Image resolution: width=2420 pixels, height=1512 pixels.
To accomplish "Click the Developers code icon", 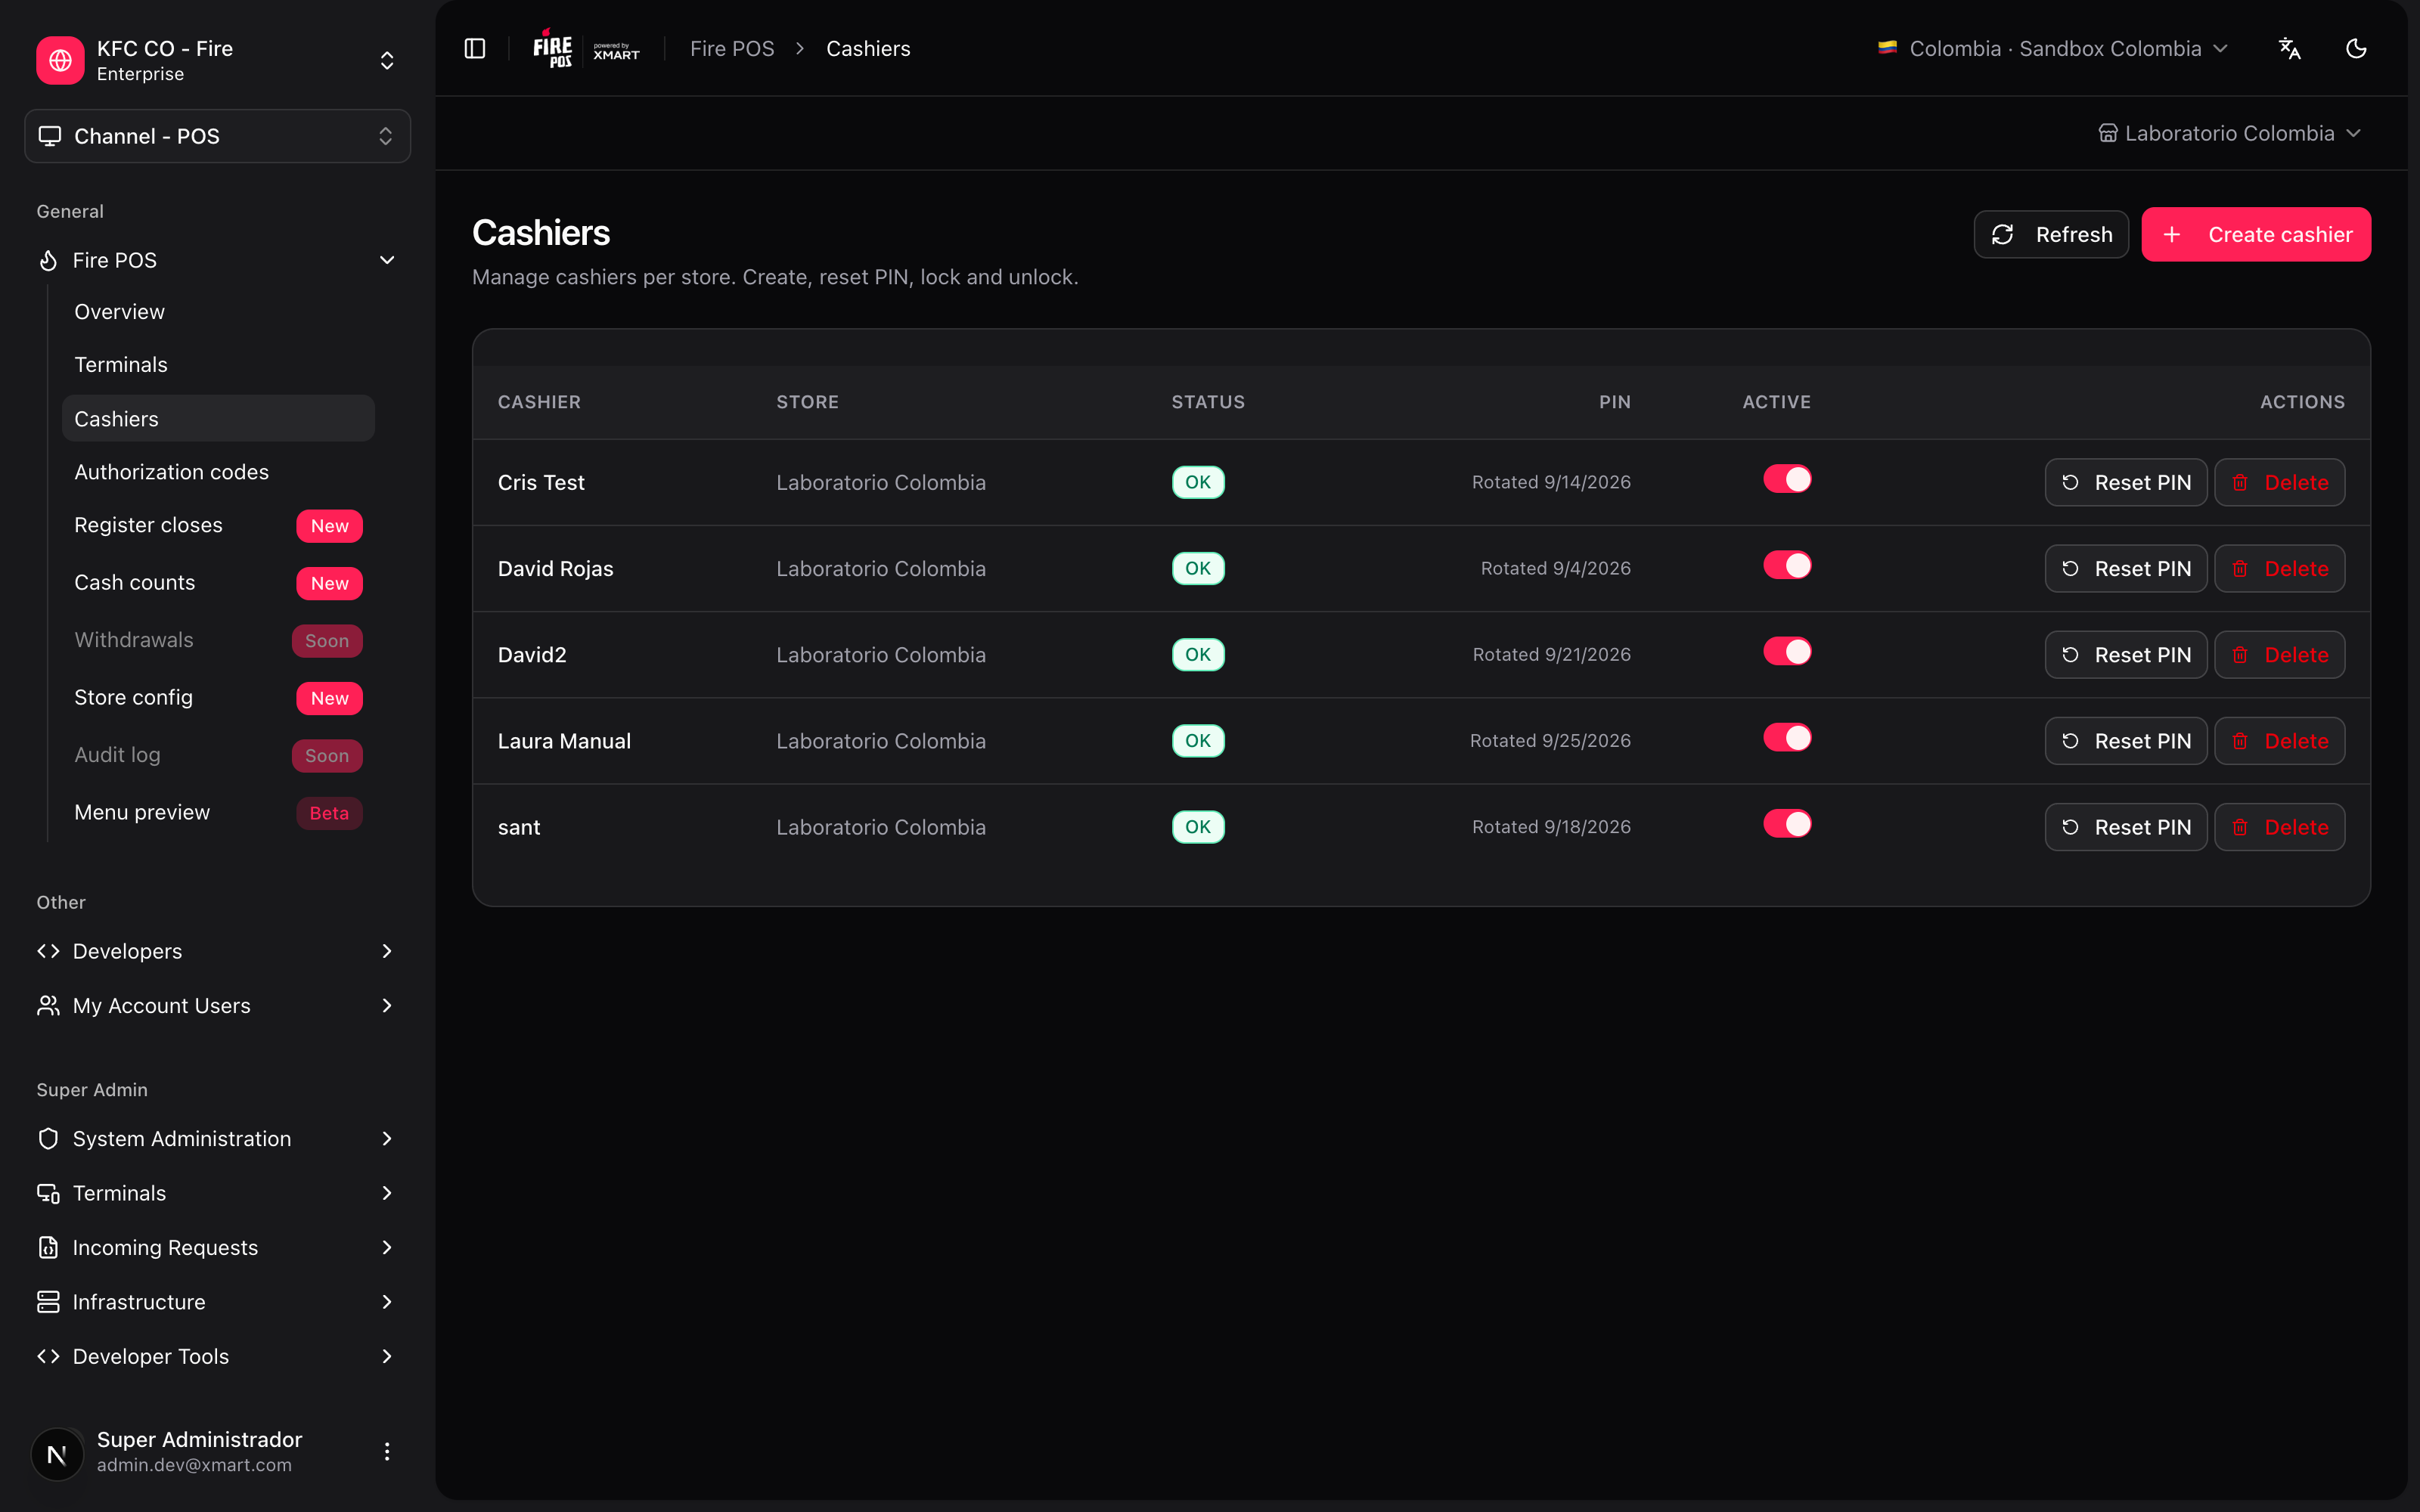I will point(48,951).
